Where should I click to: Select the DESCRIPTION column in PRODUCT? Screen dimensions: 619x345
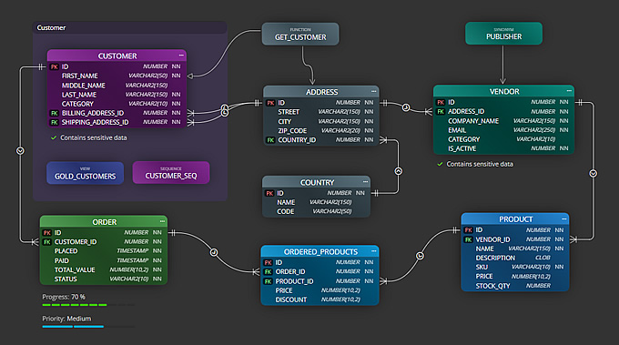click(515, 258)
